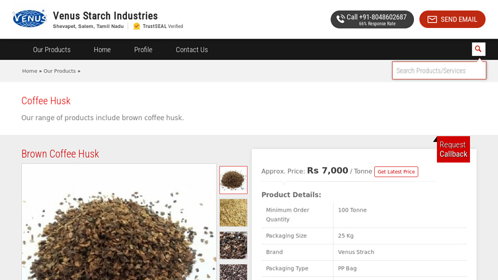Open the Profile menu item
Viewport: 498px width, 280px height.
143,50
